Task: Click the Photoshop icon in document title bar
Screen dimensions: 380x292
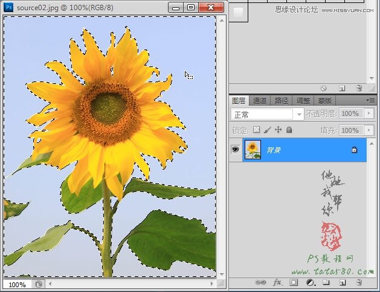Action: 9,7
